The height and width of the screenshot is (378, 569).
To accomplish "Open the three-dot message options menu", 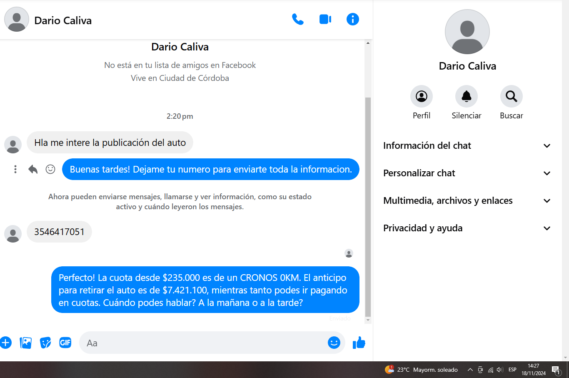I will [x=15, y=169].
